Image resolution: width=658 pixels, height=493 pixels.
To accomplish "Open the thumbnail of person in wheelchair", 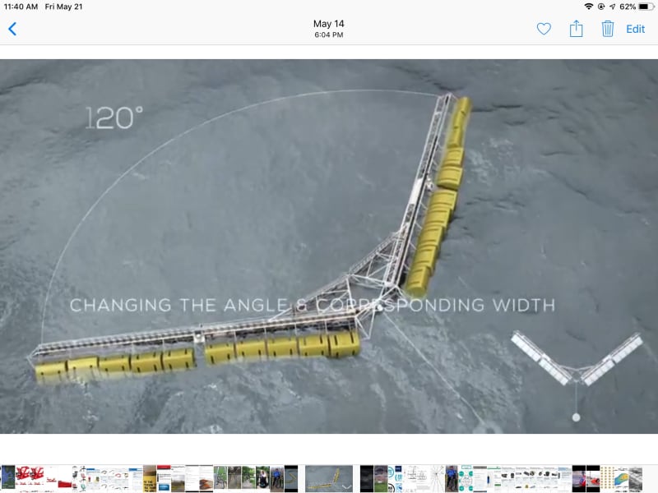I will (262, 479).
